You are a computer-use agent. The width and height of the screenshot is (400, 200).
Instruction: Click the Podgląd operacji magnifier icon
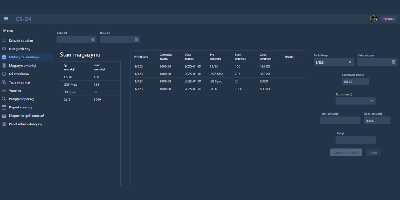(4, 99)
